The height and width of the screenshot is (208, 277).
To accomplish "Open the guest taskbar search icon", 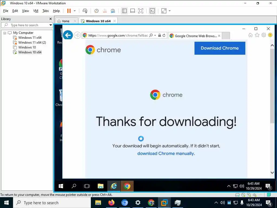I will [x=74, y=186].
